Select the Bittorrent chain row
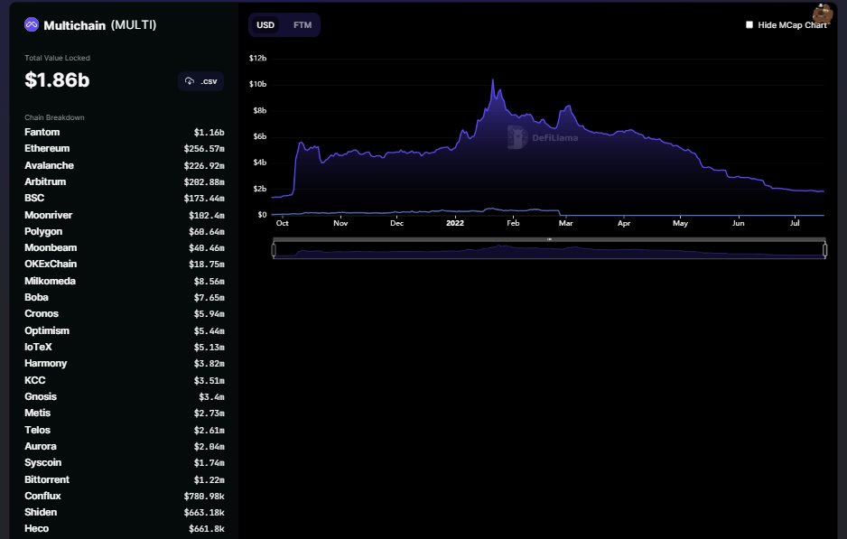This screenshot has height=539, width=847. pos(125,479)
